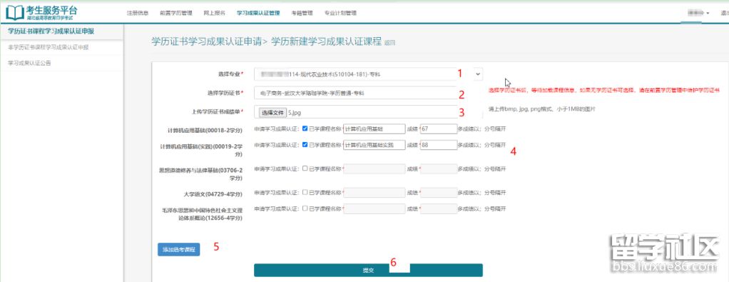The width and height of the screenshot is (729, 282).
Task: Open the 考籍管理 menu item
Action: [302, 13]
